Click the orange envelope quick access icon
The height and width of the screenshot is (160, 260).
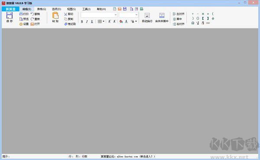click(x=120, y=9)
